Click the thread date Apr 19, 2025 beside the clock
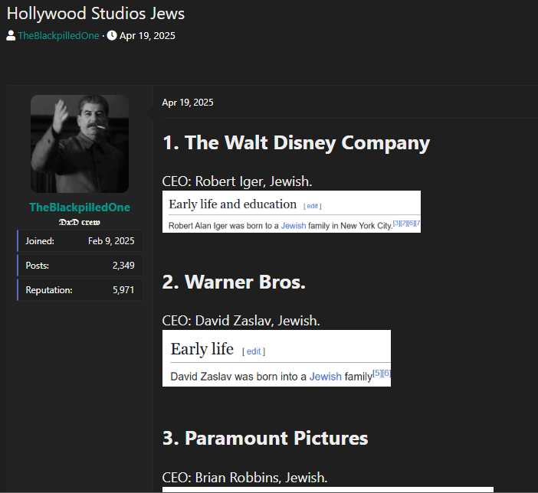The image size is (538, 493). pyautogui.click(x=147, y=36)
